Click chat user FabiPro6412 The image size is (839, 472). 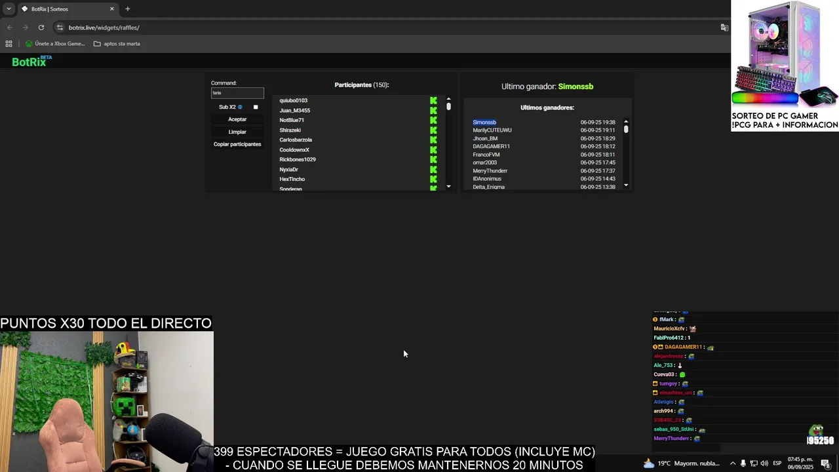click(669, 338)
